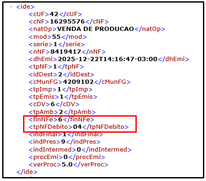Collapse the ide node with minus sign
Screen dimensions: 206x181
tap(11, 7)
